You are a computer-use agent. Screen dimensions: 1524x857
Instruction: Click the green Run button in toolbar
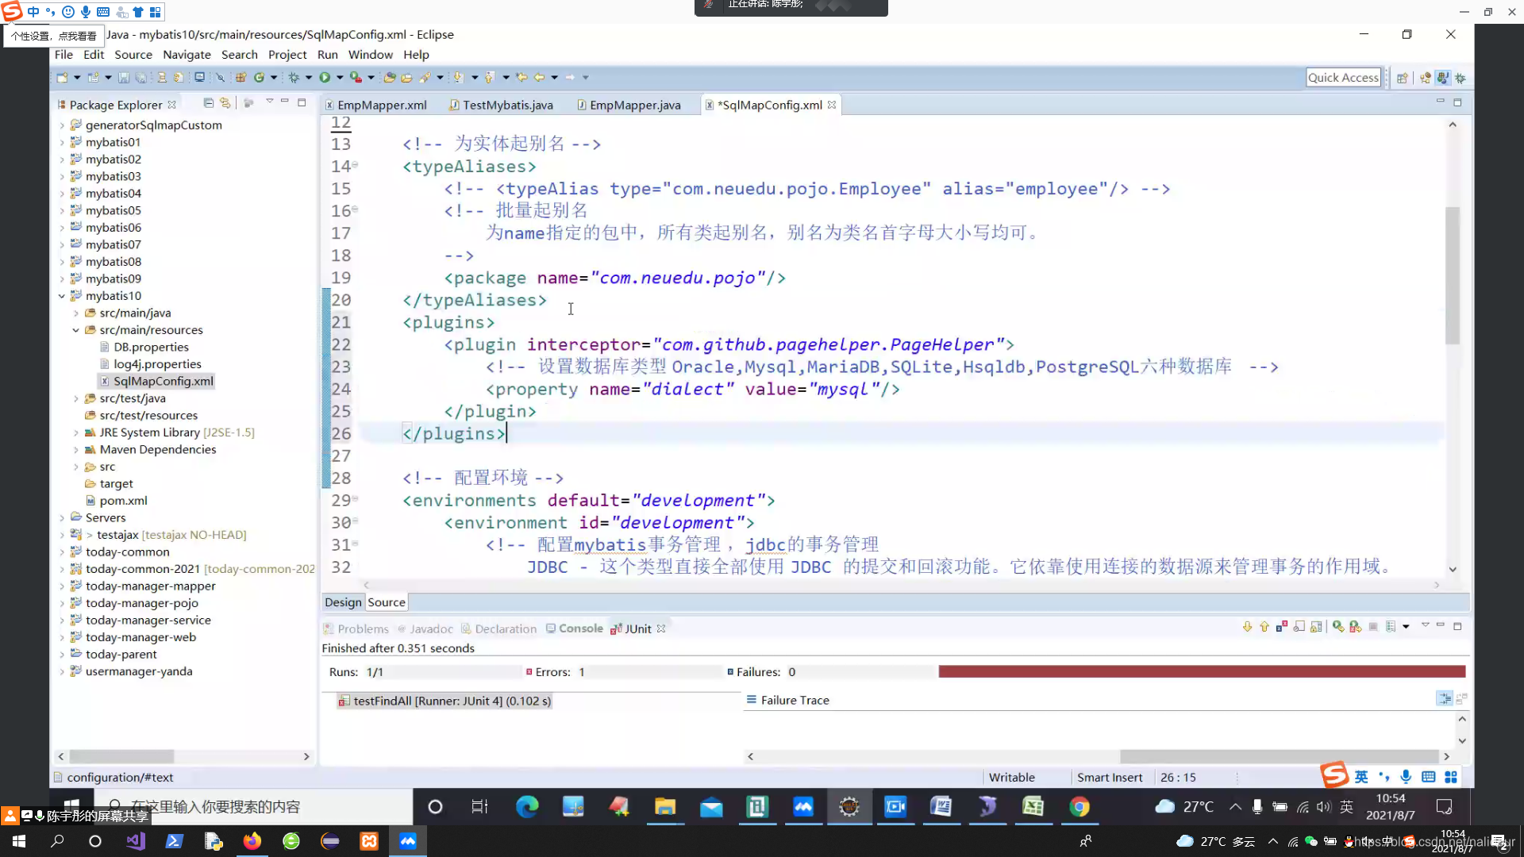pyautogui.click(x=325, y=77)
